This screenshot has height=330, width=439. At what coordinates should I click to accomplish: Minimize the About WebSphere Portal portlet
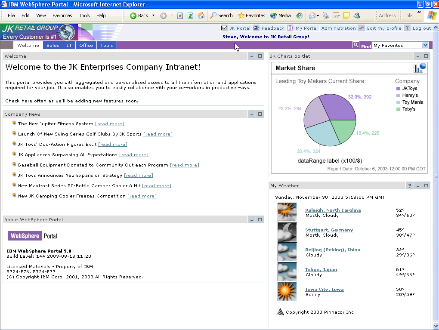(x=252, y=220)
